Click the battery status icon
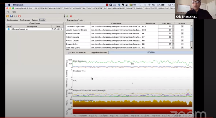 click(163, 5)
